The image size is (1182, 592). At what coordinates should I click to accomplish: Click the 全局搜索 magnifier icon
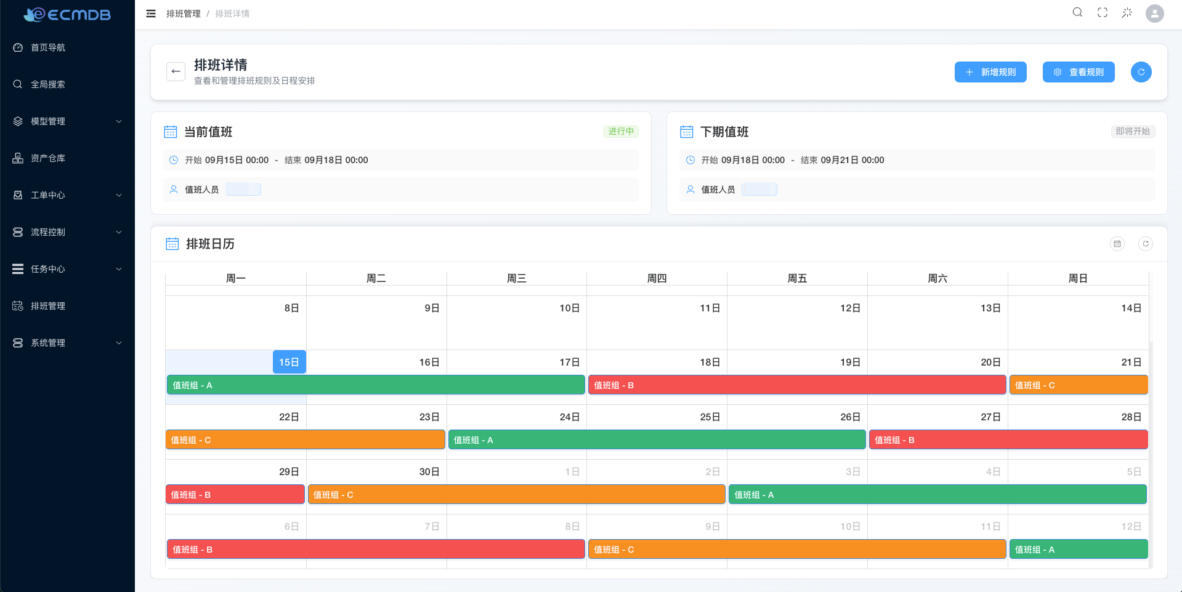point(18,84)
